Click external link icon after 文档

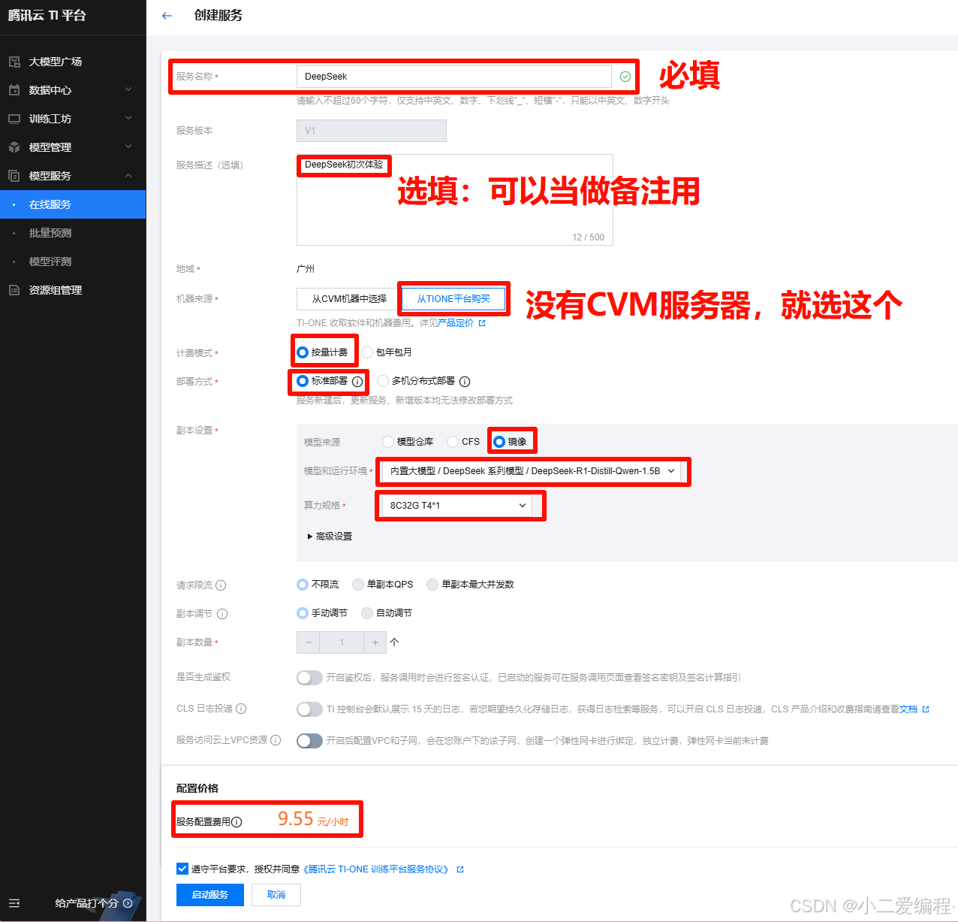926,709
